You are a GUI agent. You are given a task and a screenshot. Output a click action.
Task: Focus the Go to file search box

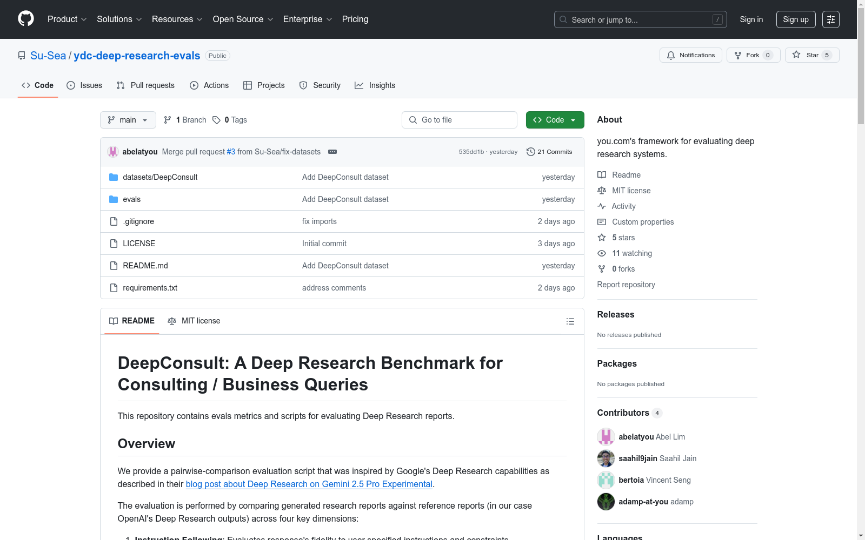460,120
